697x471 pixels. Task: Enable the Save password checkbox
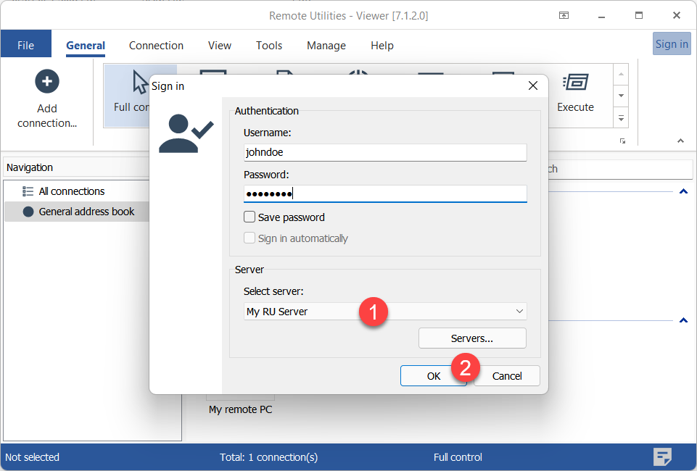coord(249,217)
